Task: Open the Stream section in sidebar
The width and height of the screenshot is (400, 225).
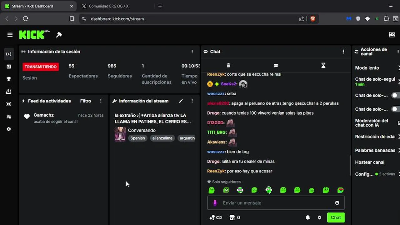Action: (9, 54)
